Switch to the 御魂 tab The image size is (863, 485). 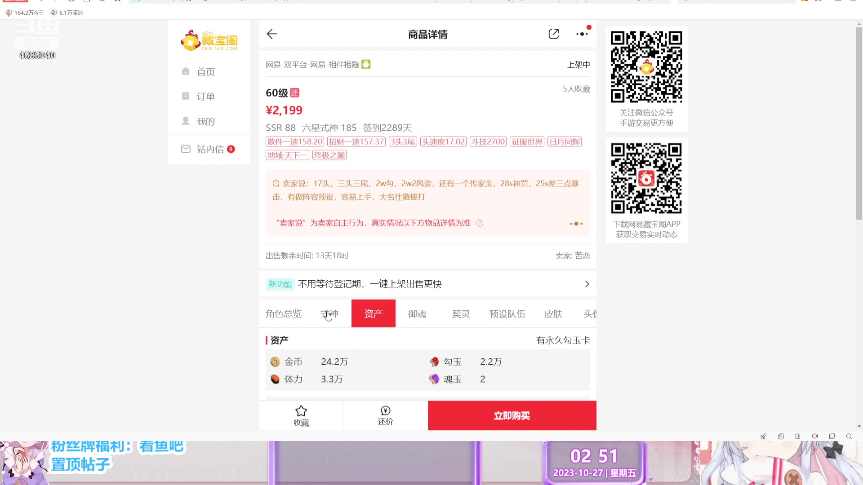click(x=417, y=314)
